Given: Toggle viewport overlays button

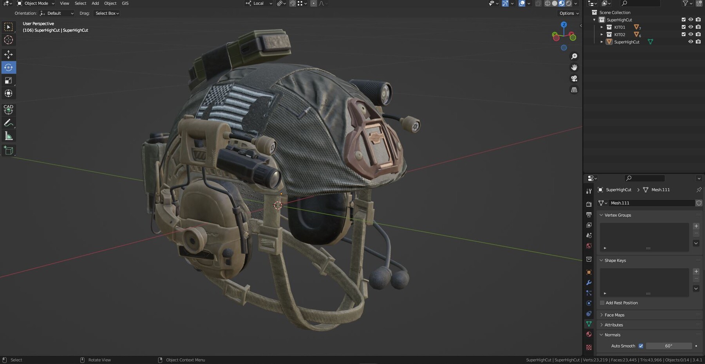Looking at the screenshot, I should click(522, 4).
